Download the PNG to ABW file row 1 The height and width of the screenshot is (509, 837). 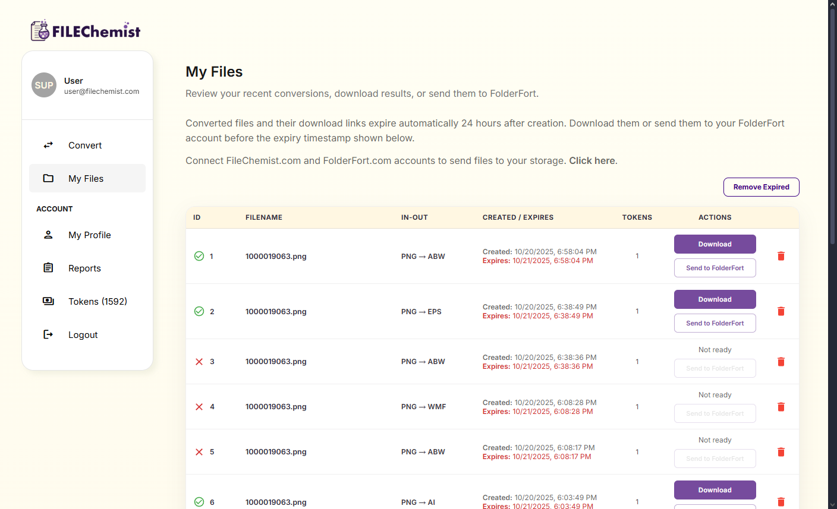click(715, 244)
